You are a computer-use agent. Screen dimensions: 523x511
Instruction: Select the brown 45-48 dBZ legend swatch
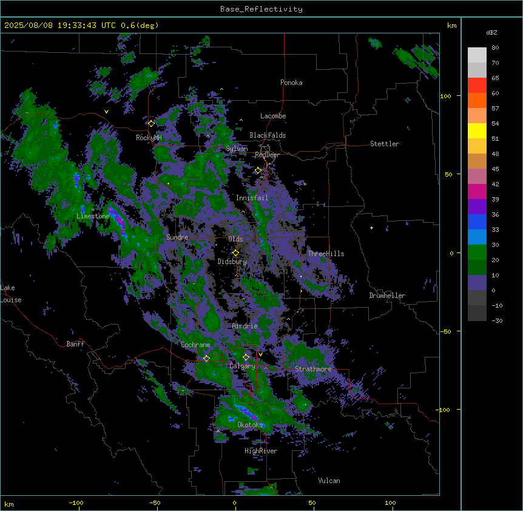coord(477,161)
